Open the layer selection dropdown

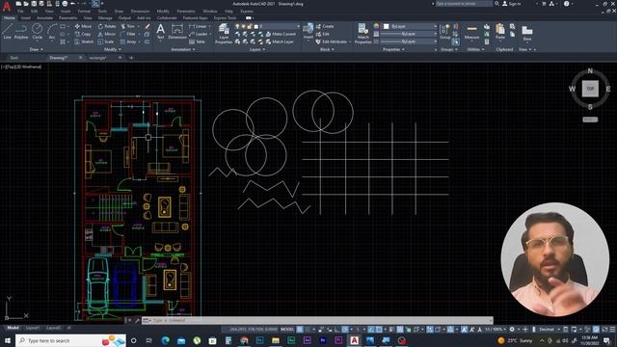[x=268, y=26]
